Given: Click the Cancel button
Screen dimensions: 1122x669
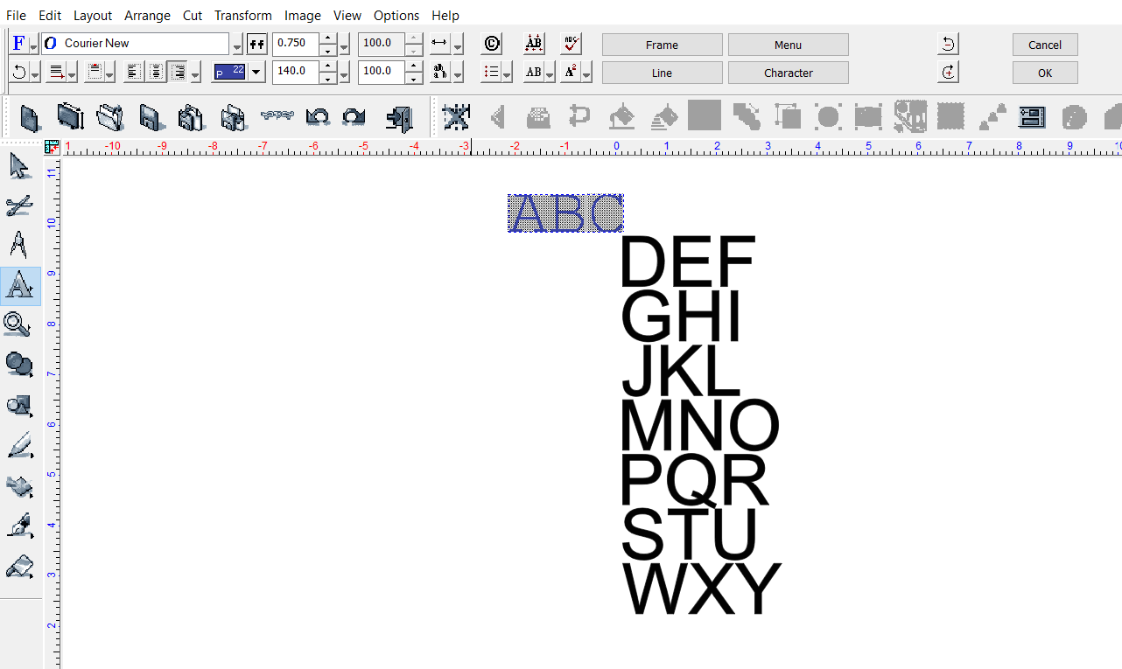Looking at the screenshot, I should click(1045, 45).
